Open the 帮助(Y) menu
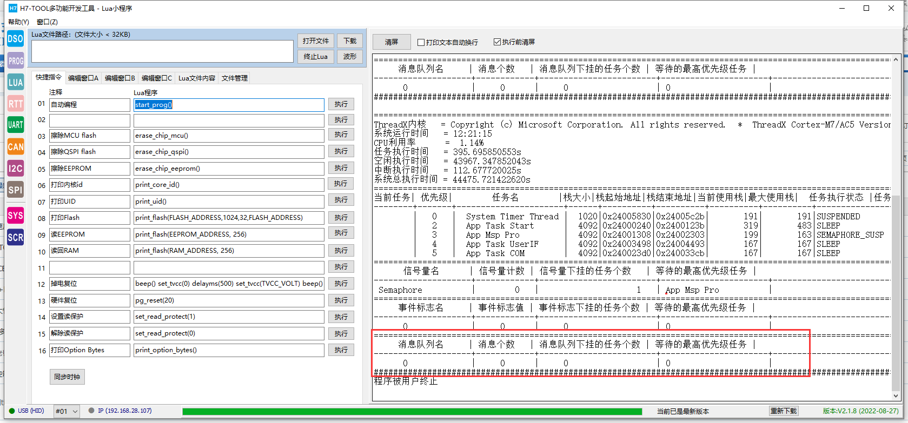Image resolution: width=908 pixels, height=423 pixels. (x=18, y=22)
